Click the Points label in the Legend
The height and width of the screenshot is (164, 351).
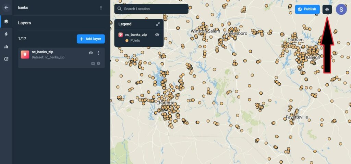pos(135,41)
